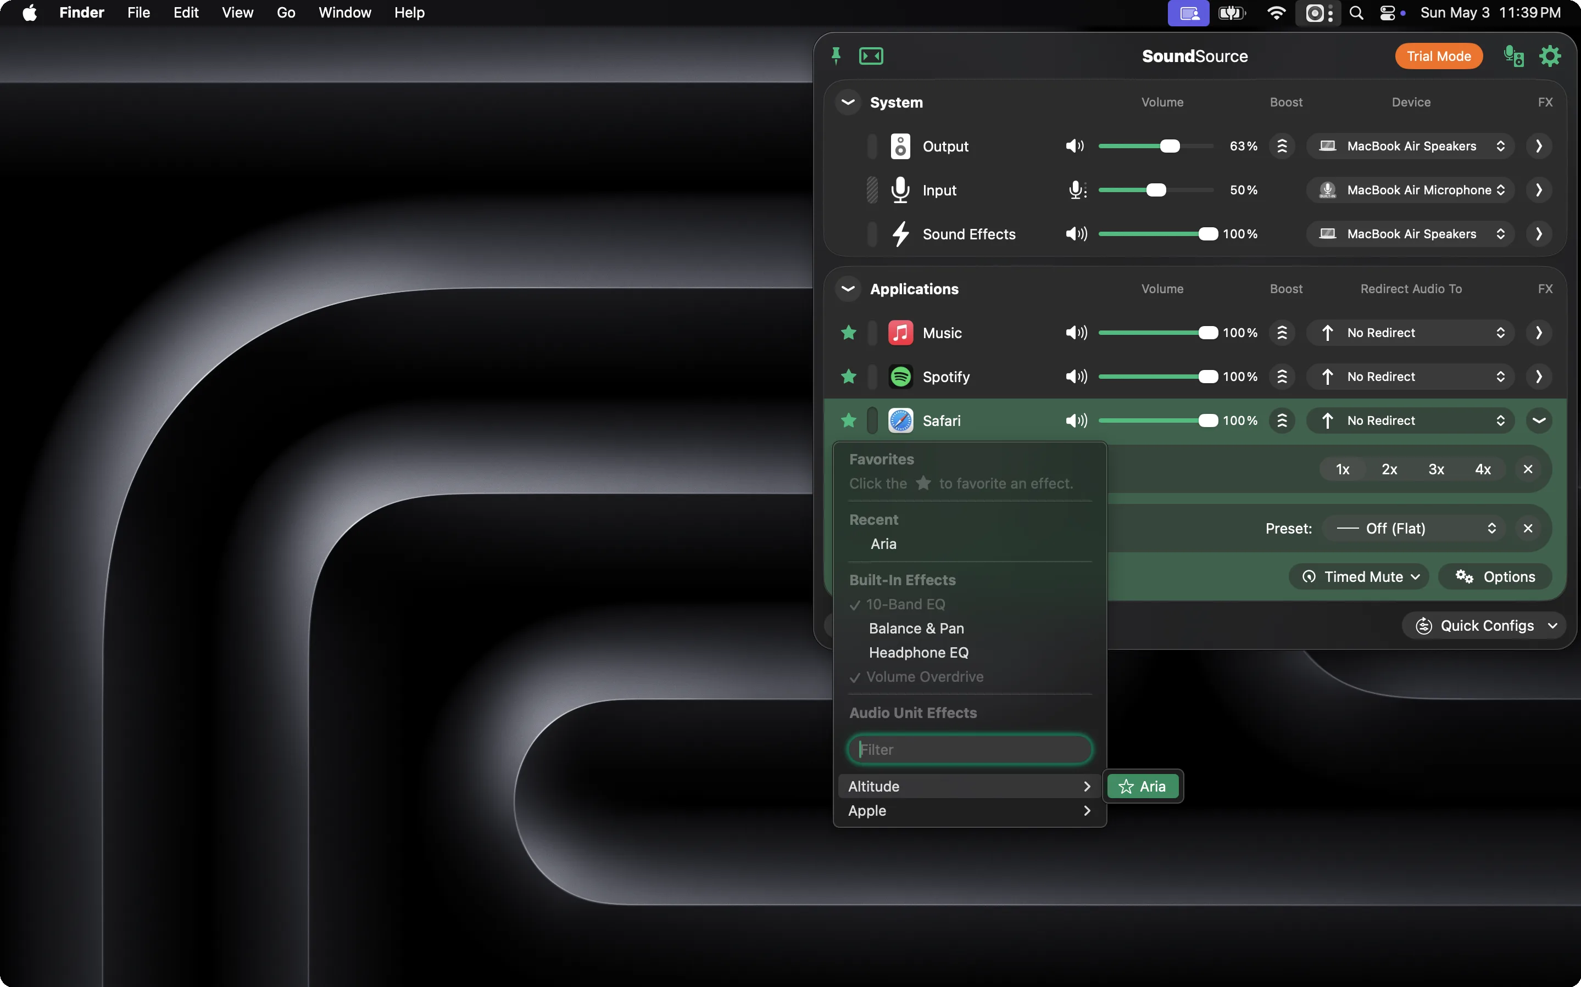The width and height of the screenshot is (1581, 987).
Task: Click the Spotify app icon
Action: coord(900,377)
